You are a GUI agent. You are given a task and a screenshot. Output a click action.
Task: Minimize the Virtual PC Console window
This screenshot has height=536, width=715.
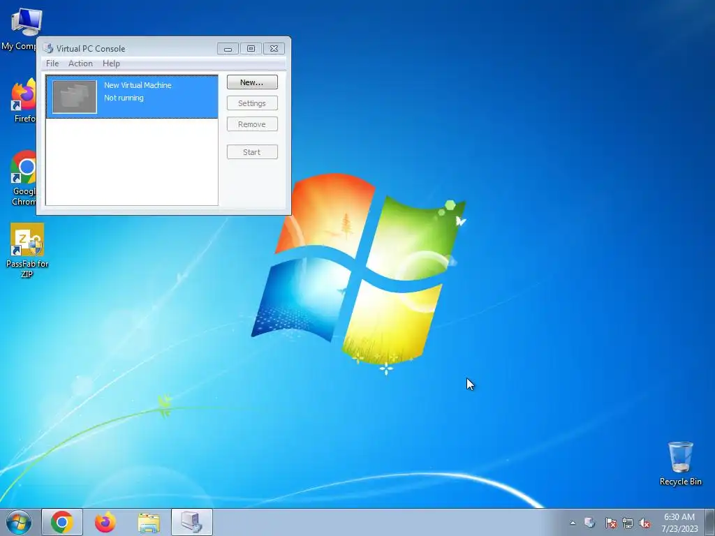click(228, 49)
